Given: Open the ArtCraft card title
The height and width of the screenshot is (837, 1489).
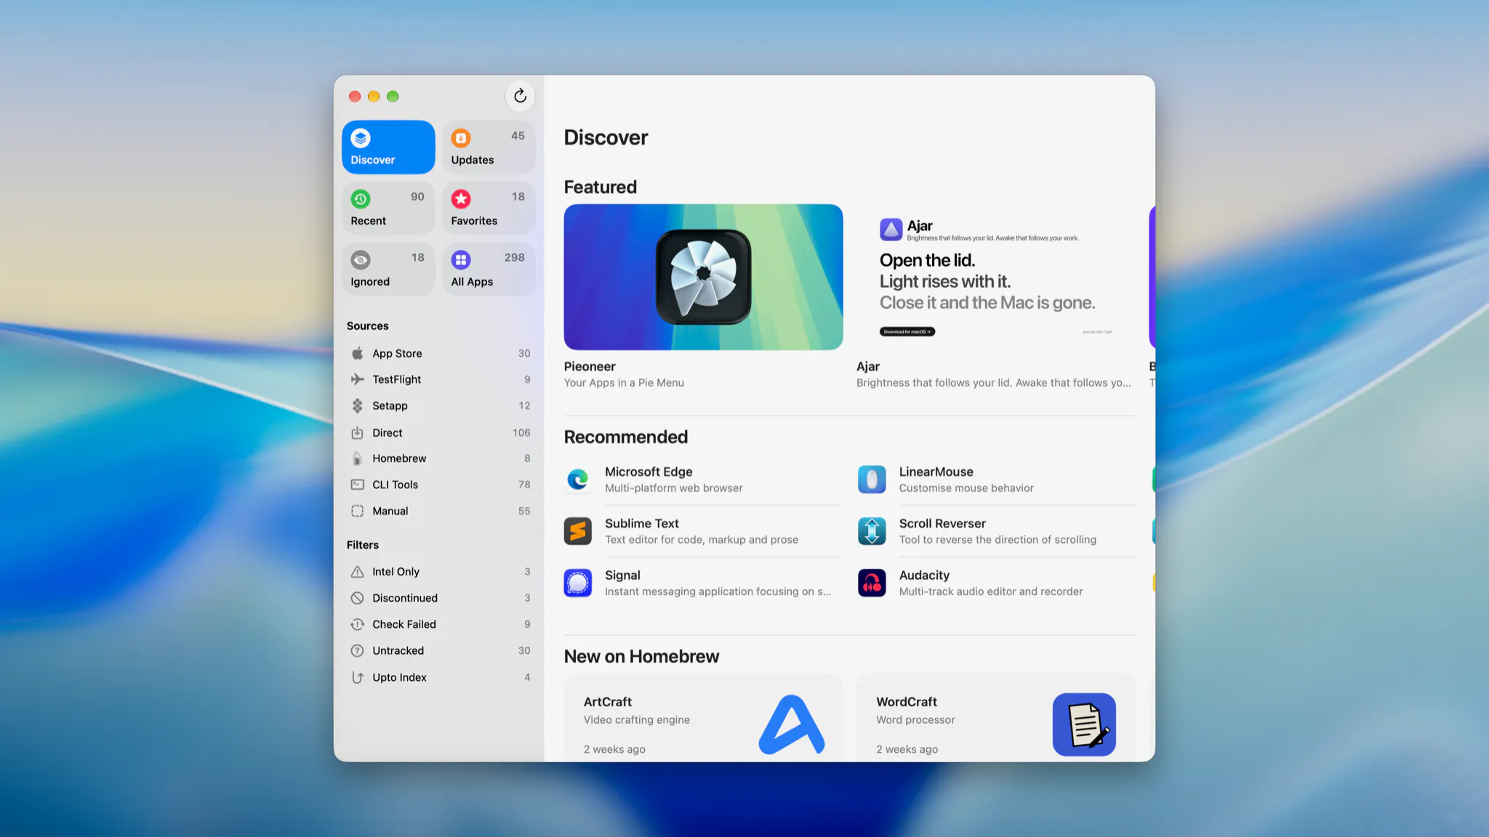Looking at the screenshot, I should click(x=608, y=702).
